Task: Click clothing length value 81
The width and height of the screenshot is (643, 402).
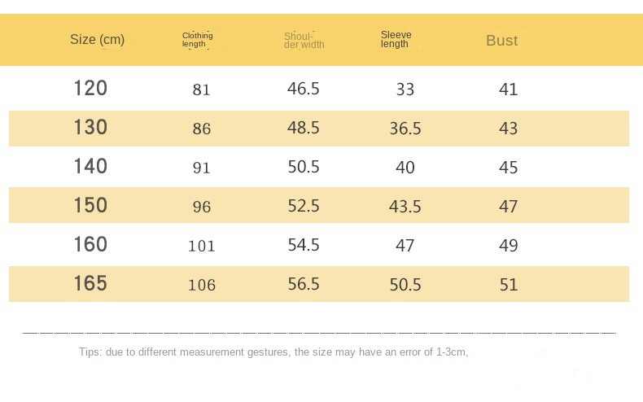Action: [201, 90]
